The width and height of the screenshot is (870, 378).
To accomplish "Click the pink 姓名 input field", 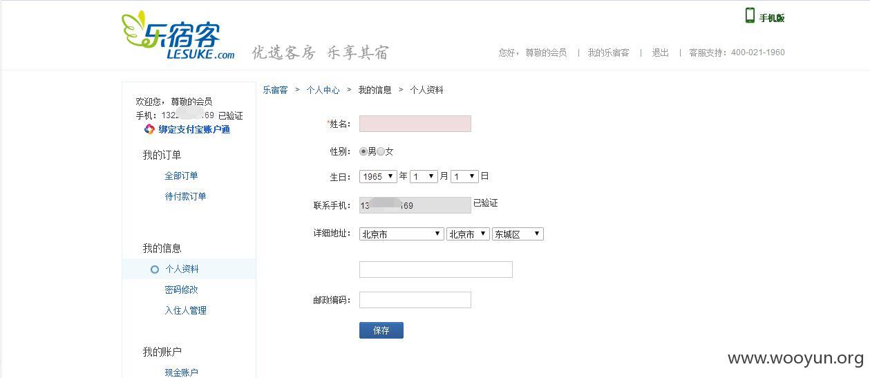I will 415,124.
